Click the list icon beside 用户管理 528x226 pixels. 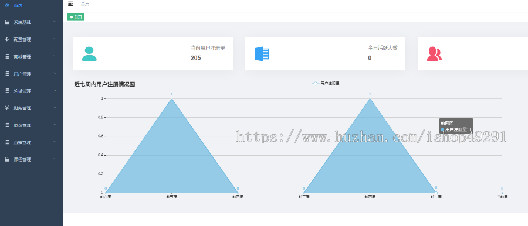tap(6, 74)
